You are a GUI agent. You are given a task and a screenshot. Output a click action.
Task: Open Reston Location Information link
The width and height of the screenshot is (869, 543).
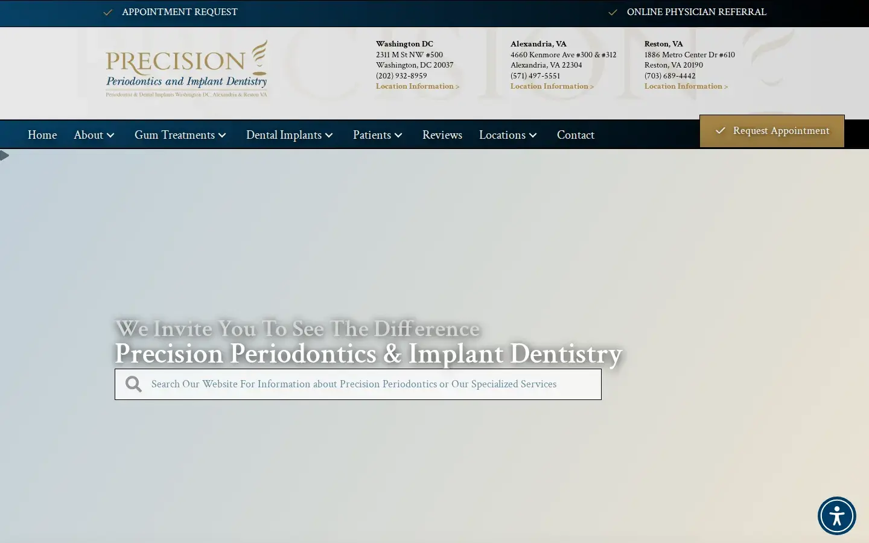686,86
